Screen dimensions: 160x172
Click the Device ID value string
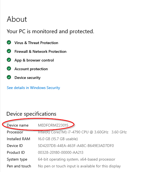76,146
